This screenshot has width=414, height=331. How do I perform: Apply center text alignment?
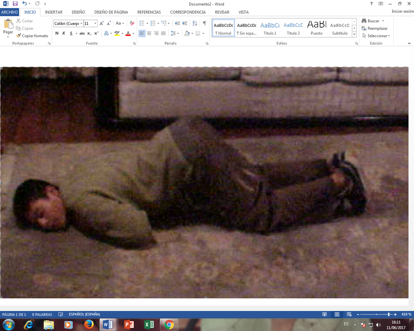tap(149, 34)
